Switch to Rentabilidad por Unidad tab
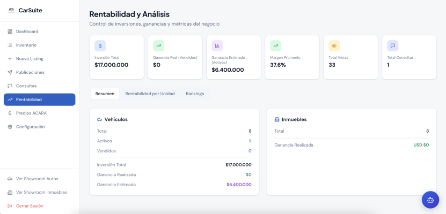 point(150,94)
